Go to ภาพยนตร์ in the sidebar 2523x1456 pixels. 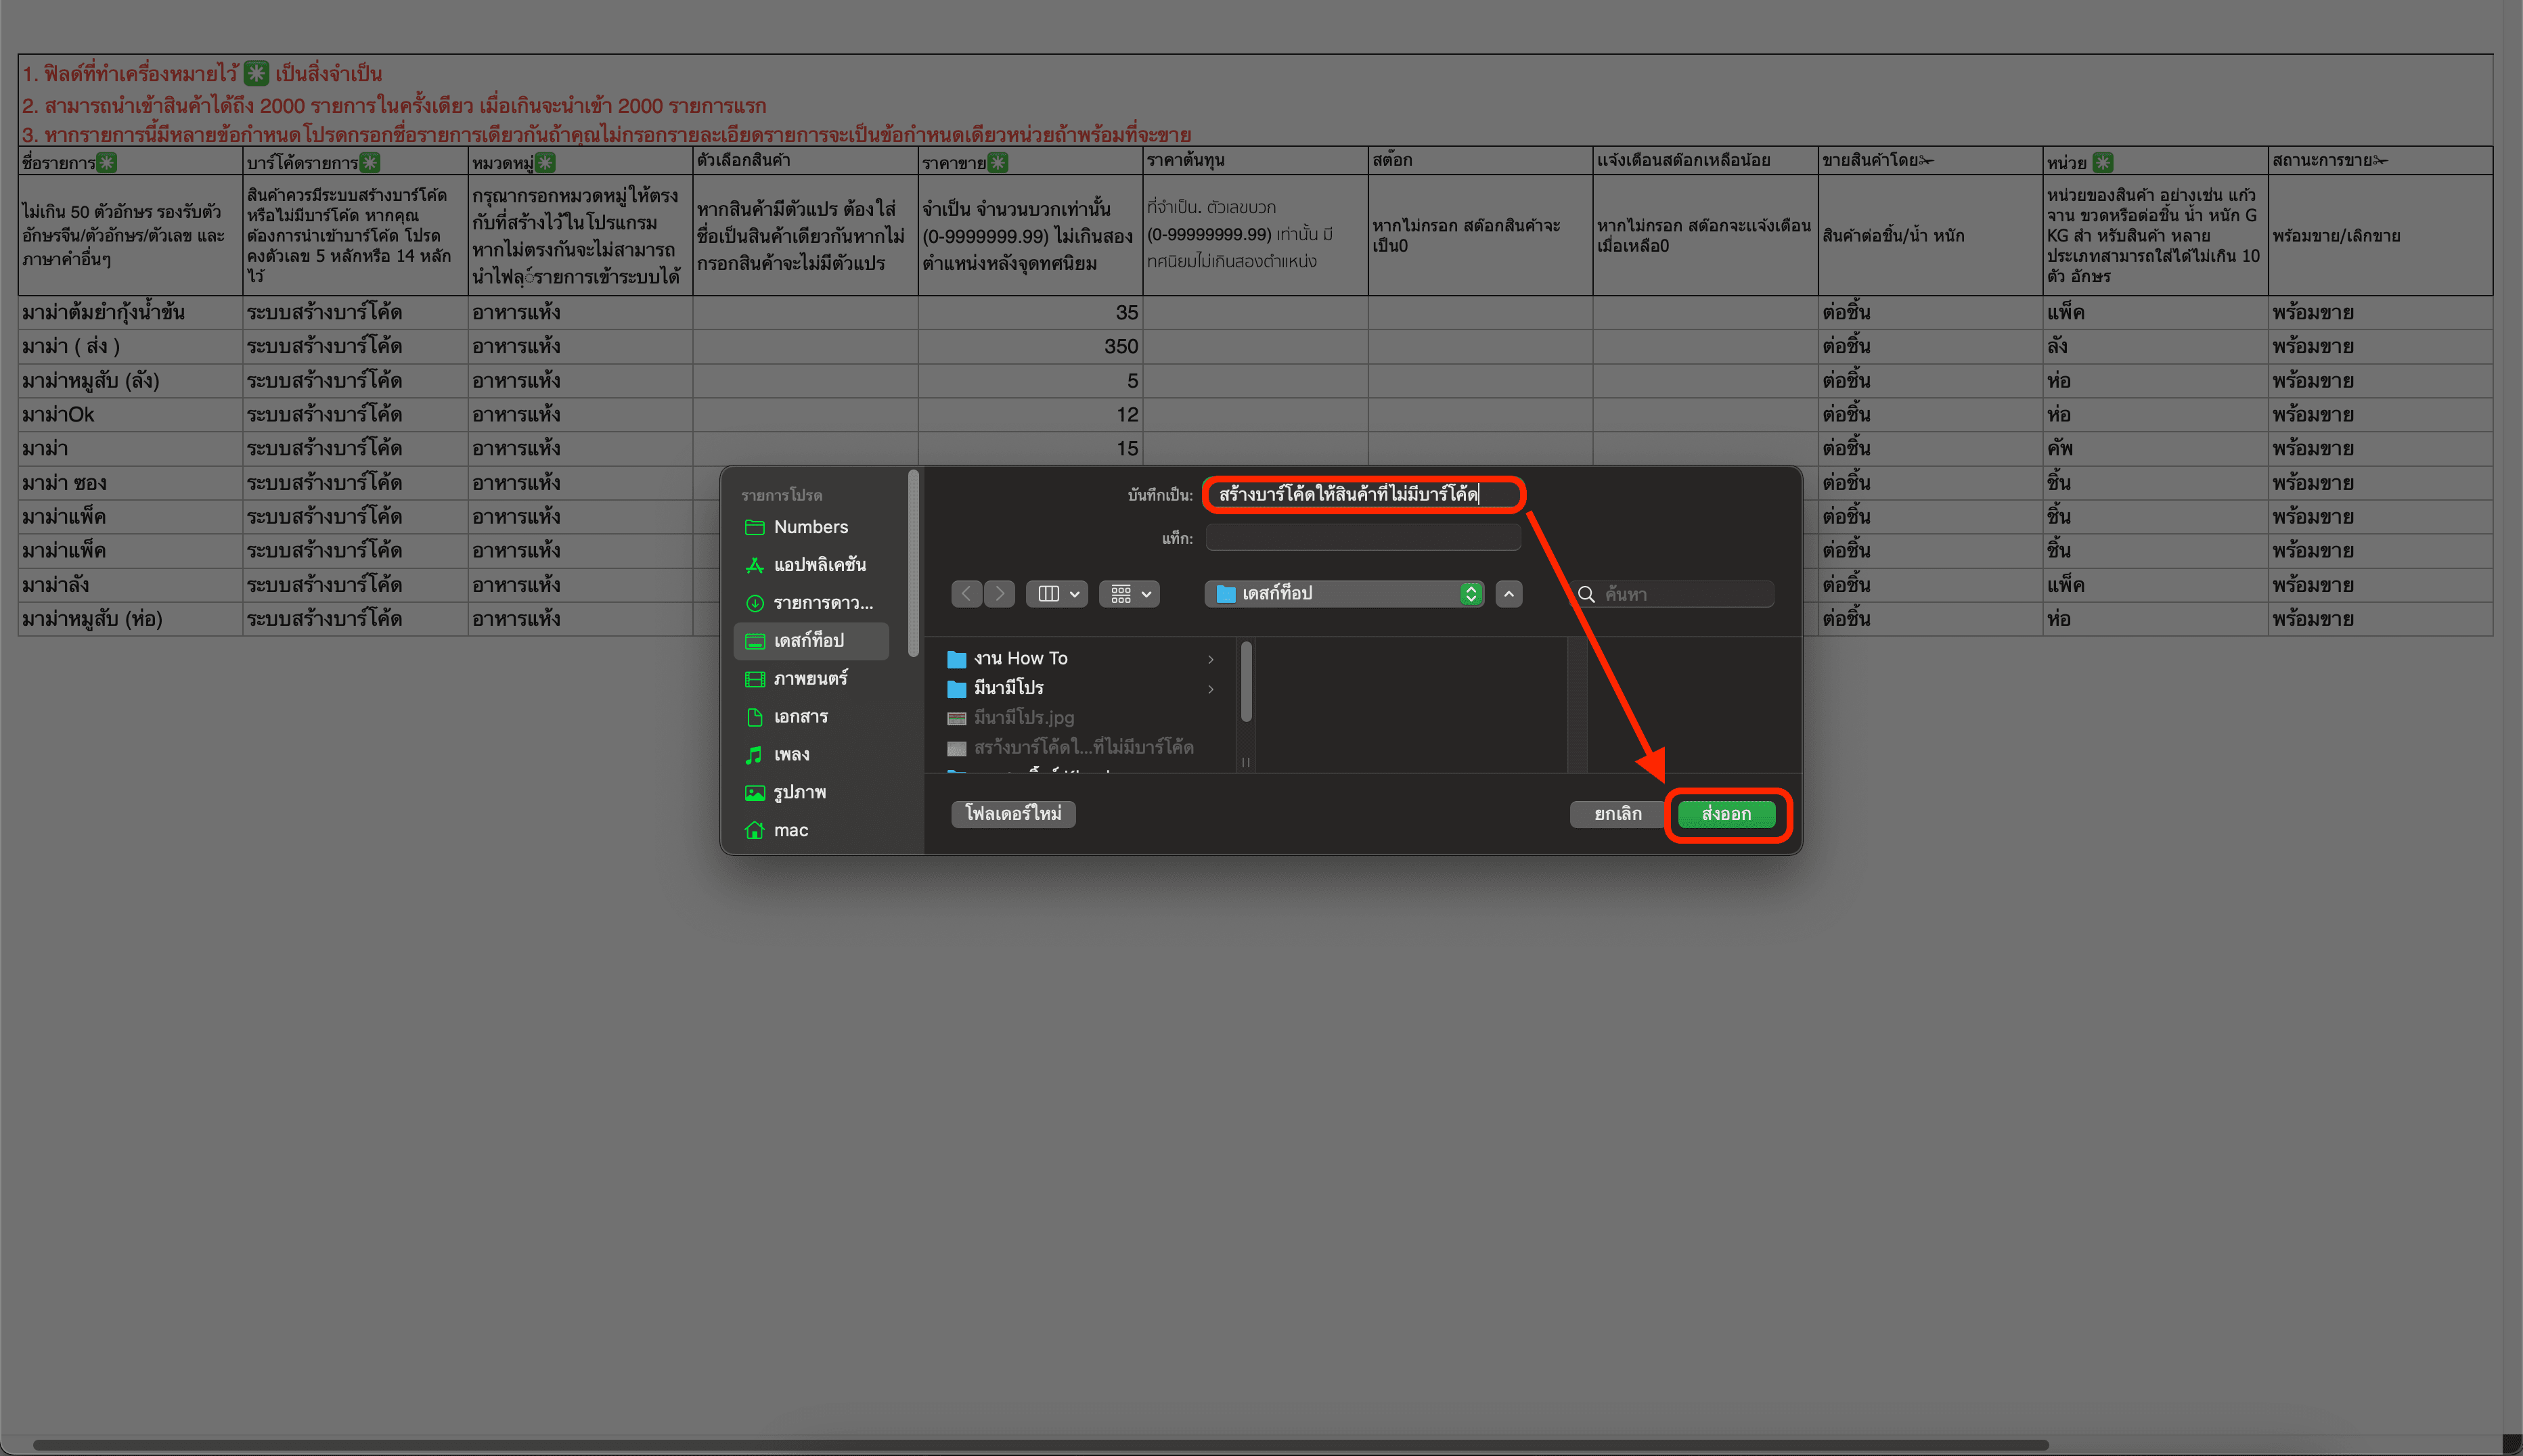(x=810, y=679)
